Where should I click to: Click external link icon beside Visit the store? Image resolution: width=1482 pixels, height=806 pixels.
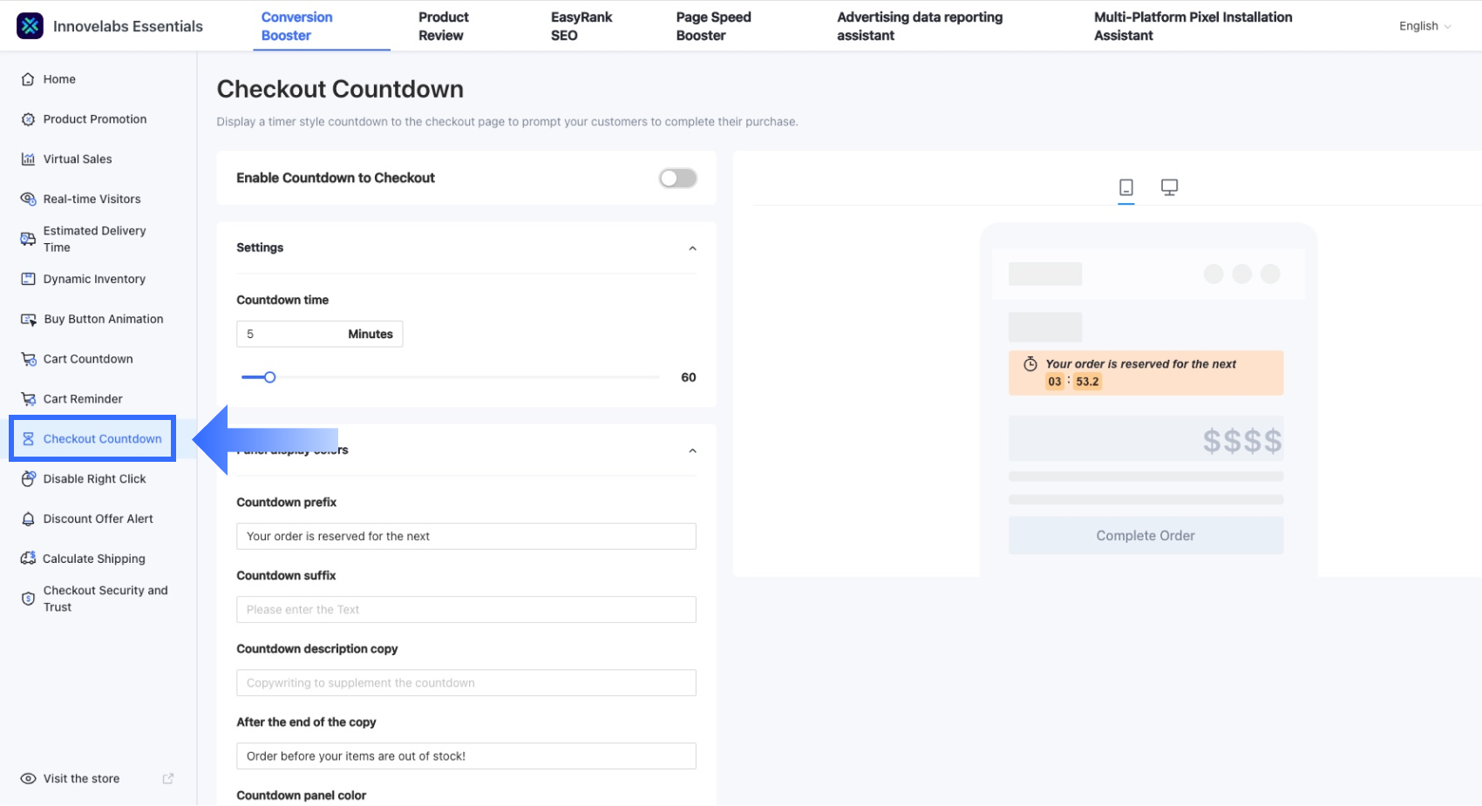coord(168,779)
